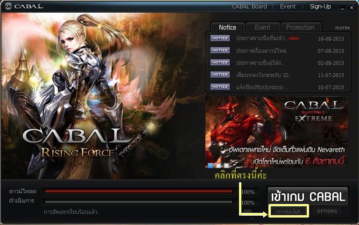Open the CABAL Board link
Screen dimensions: 359x225
pos(250,7)
